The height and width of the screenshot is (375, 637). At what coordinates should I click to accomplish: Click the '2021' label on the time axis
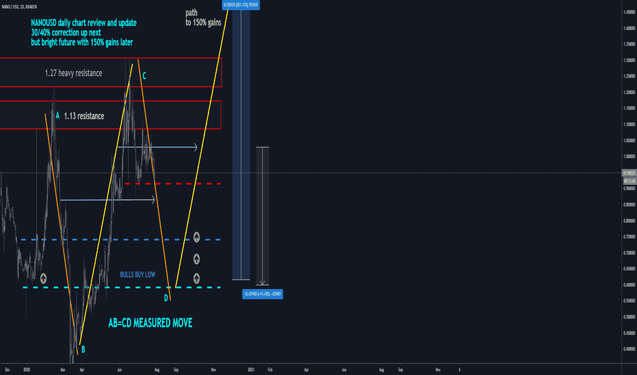251,370
